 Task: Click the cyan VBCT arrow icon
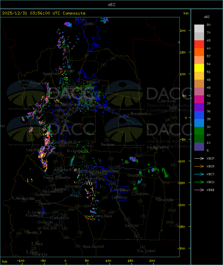click(199, 174)
